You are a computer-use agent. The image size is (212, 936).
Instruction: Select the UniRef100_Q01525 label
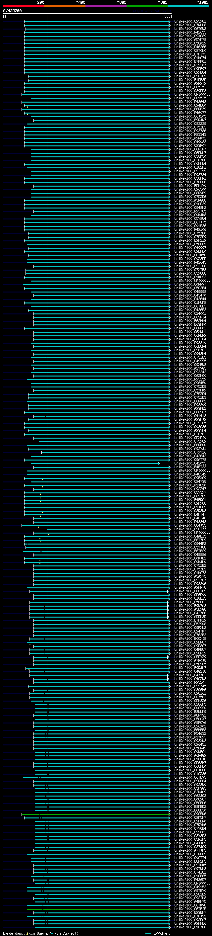click(190, 98)
